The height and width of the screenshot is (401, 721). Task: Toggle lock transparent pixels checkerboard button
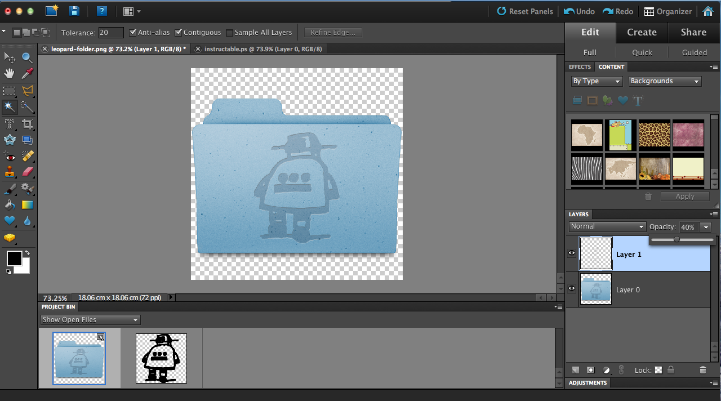pyautogui.click(x=658, y=370)
